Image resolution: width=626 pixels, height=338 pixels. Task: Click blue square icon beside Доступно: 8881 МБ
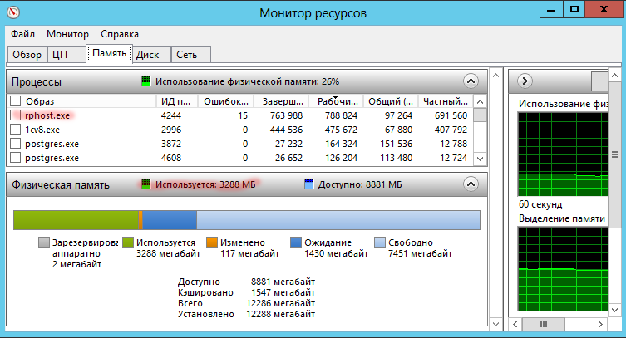tap(309, 184)
